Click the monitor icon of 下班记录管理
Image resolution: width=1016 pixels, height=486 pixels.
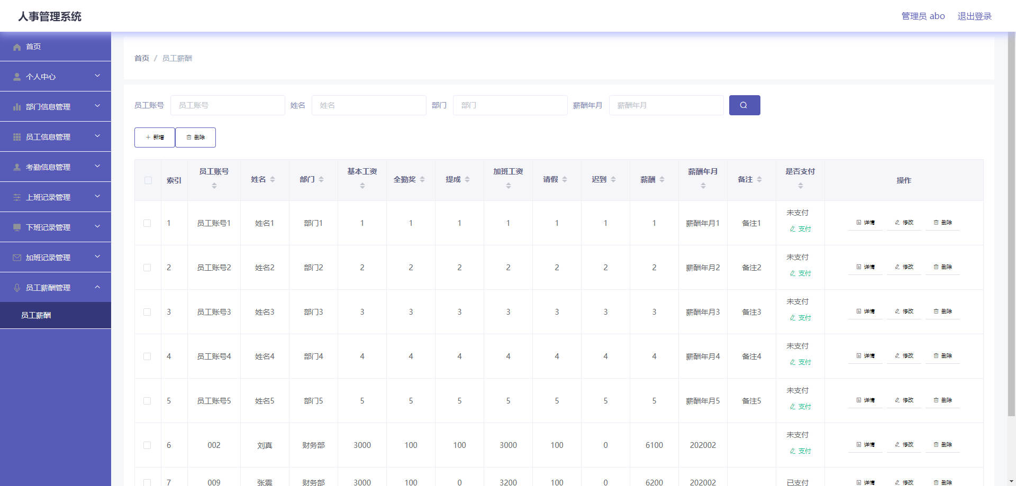pos(17,227)
